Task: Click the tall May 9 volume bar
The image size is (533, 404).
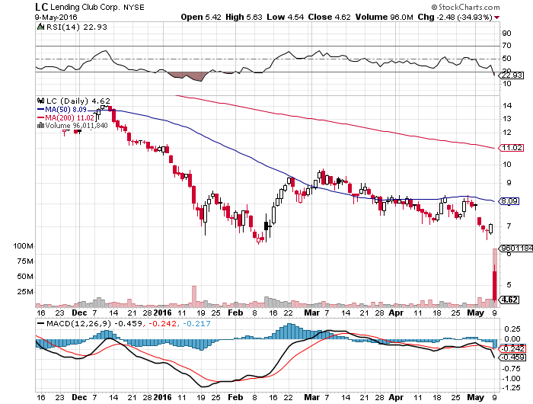Action: [x=495, y=277]
